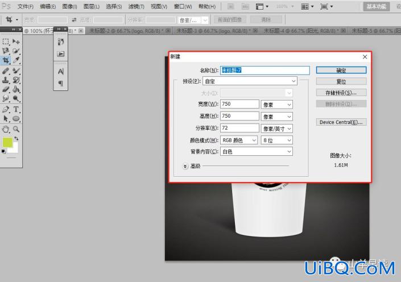The width and height of the screenshot is (401, 282).
Task: Open the Character panel icon
Action: pyautogui.click(x=61, y=71)
